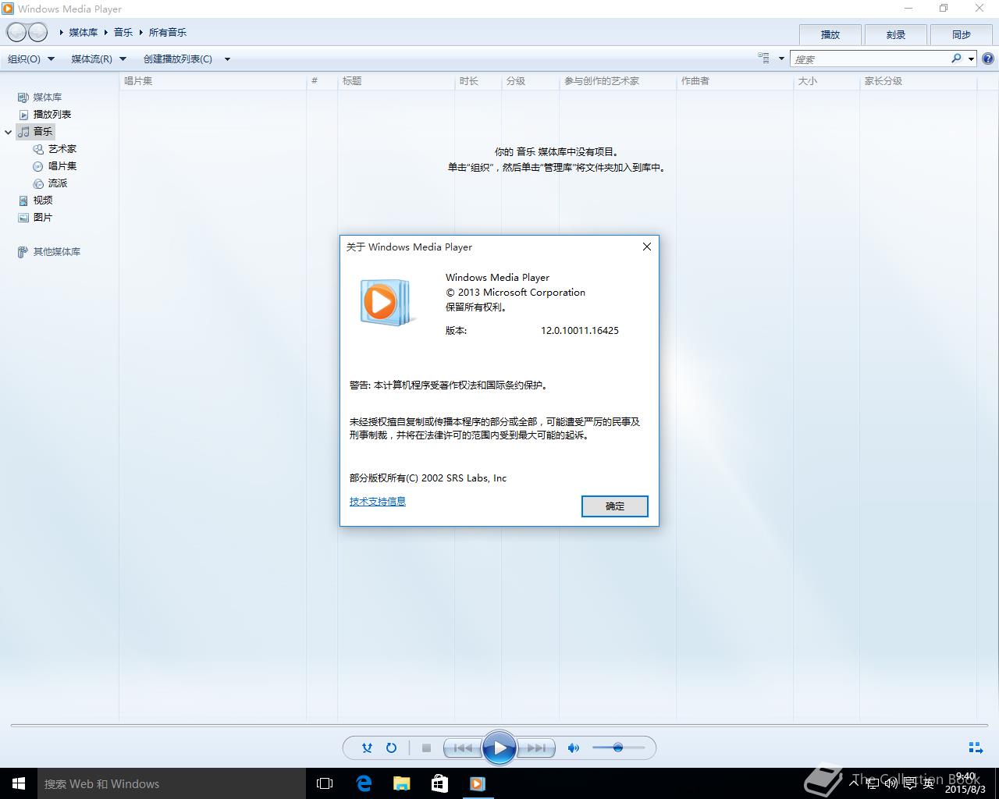Sort by 唱片集 column header
This screenshot has height=799, width=999.
point(212,81)
